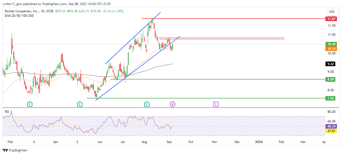Click the purple 49.19 RSI value label

click(x=331, y=126)
